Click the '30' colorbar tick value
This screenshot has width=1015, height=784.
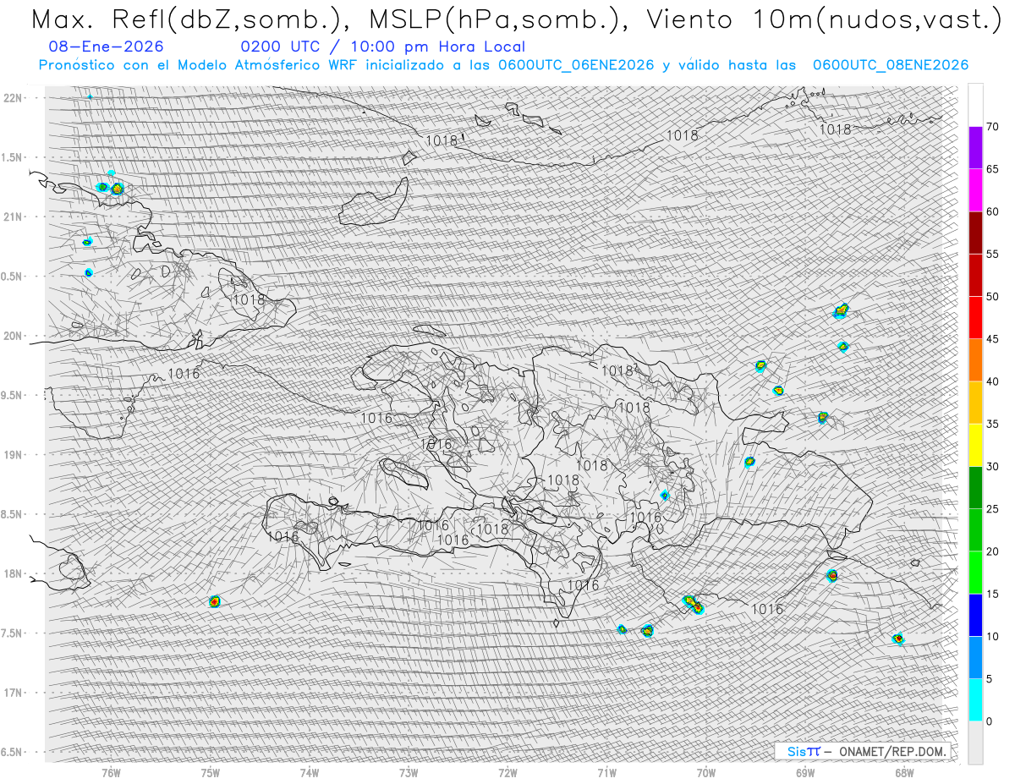tap(992, 466)
